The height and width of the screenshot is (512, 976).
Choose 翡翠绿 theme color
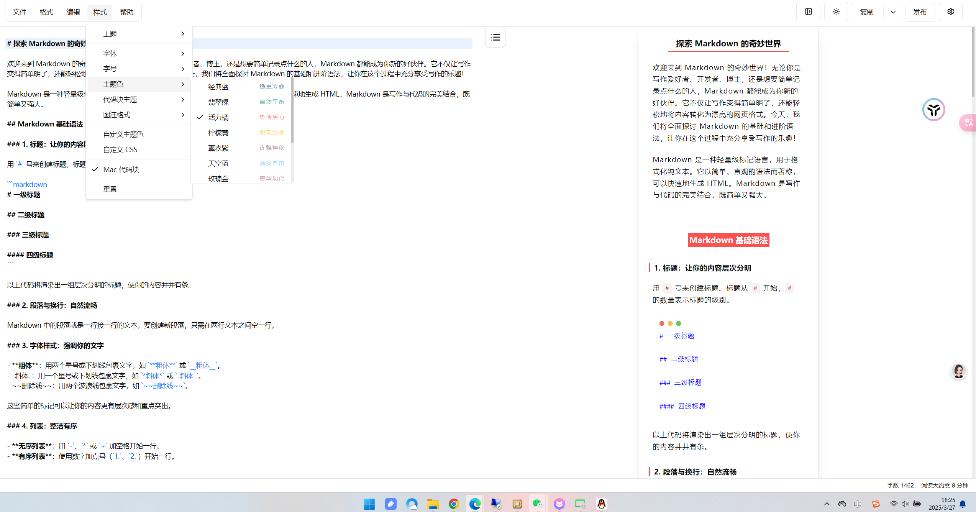[x=241, y=102]
